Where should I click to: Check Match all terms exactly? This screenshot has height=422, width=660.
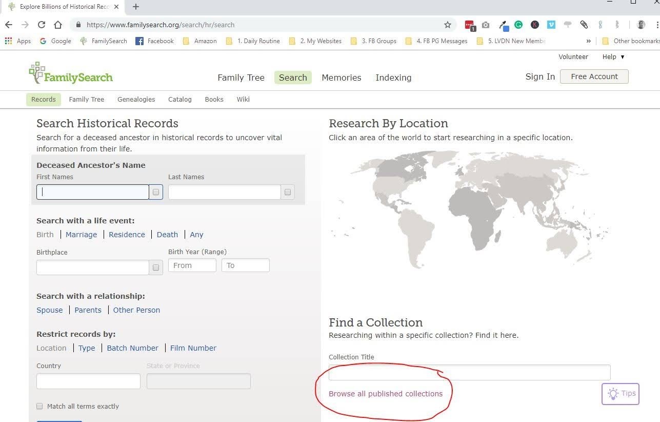tap(39, 406)
